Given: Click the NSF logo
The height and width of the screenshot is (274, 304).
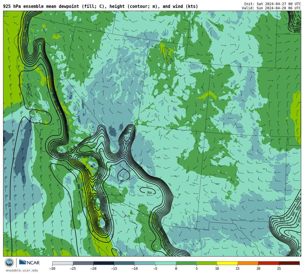Looking at the screenshot, I should click(x=9, y=262).
